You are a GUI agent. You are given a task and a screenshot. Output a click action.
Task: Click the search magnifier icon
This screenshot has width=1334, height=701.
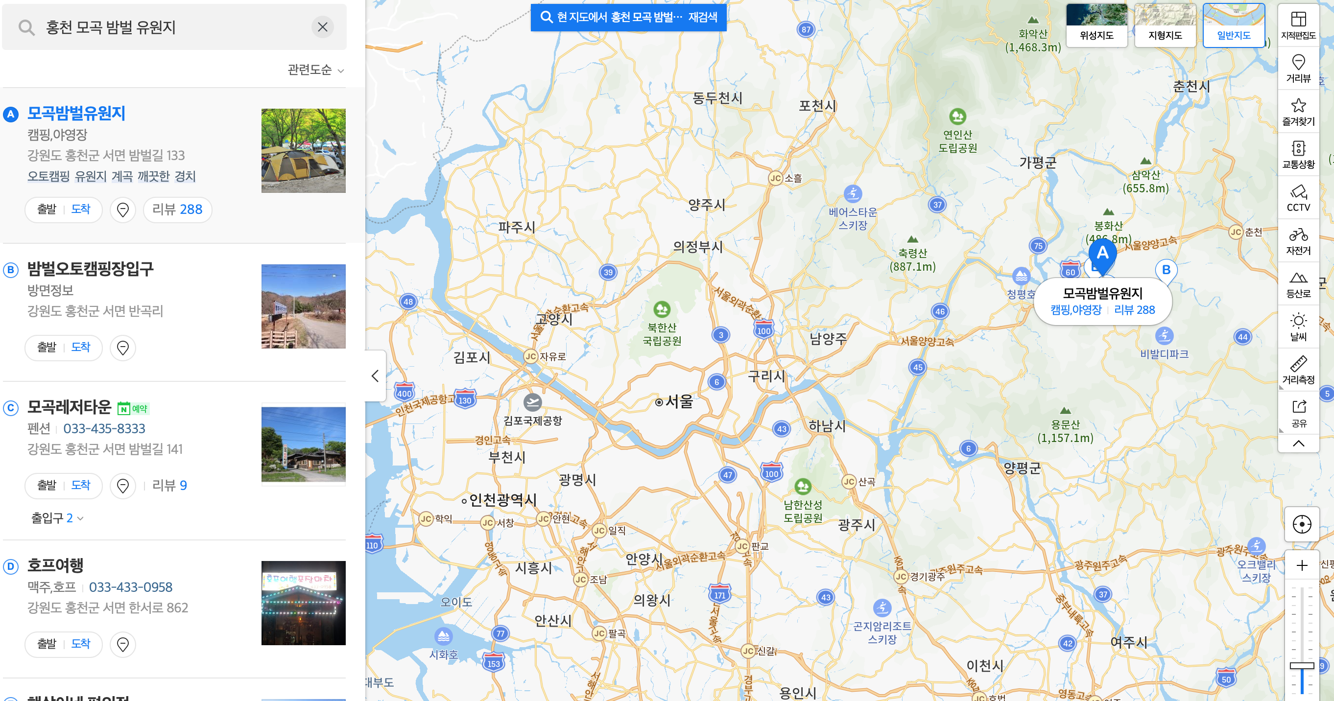click(26, 27)
